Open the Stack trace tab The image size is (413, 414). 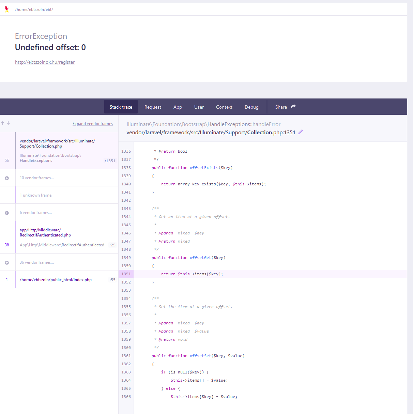[121, 107]
